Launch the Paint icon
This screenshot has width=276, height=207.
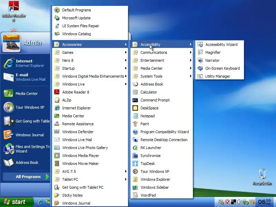[x=135, y=124]
